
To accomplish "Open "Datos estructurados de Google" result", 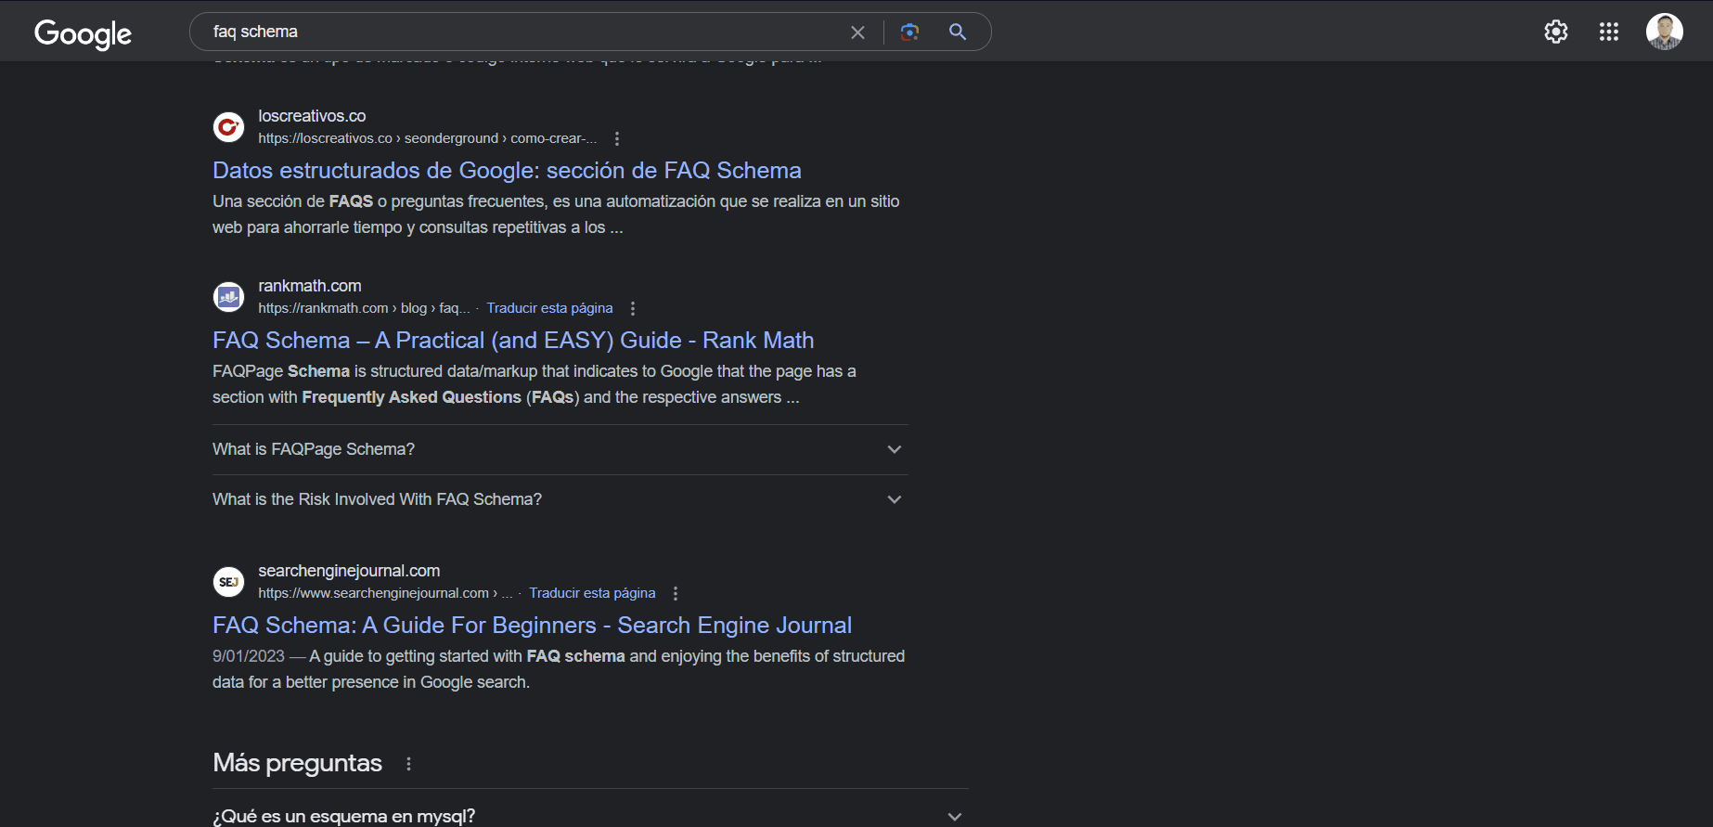I will click(507, 171).
